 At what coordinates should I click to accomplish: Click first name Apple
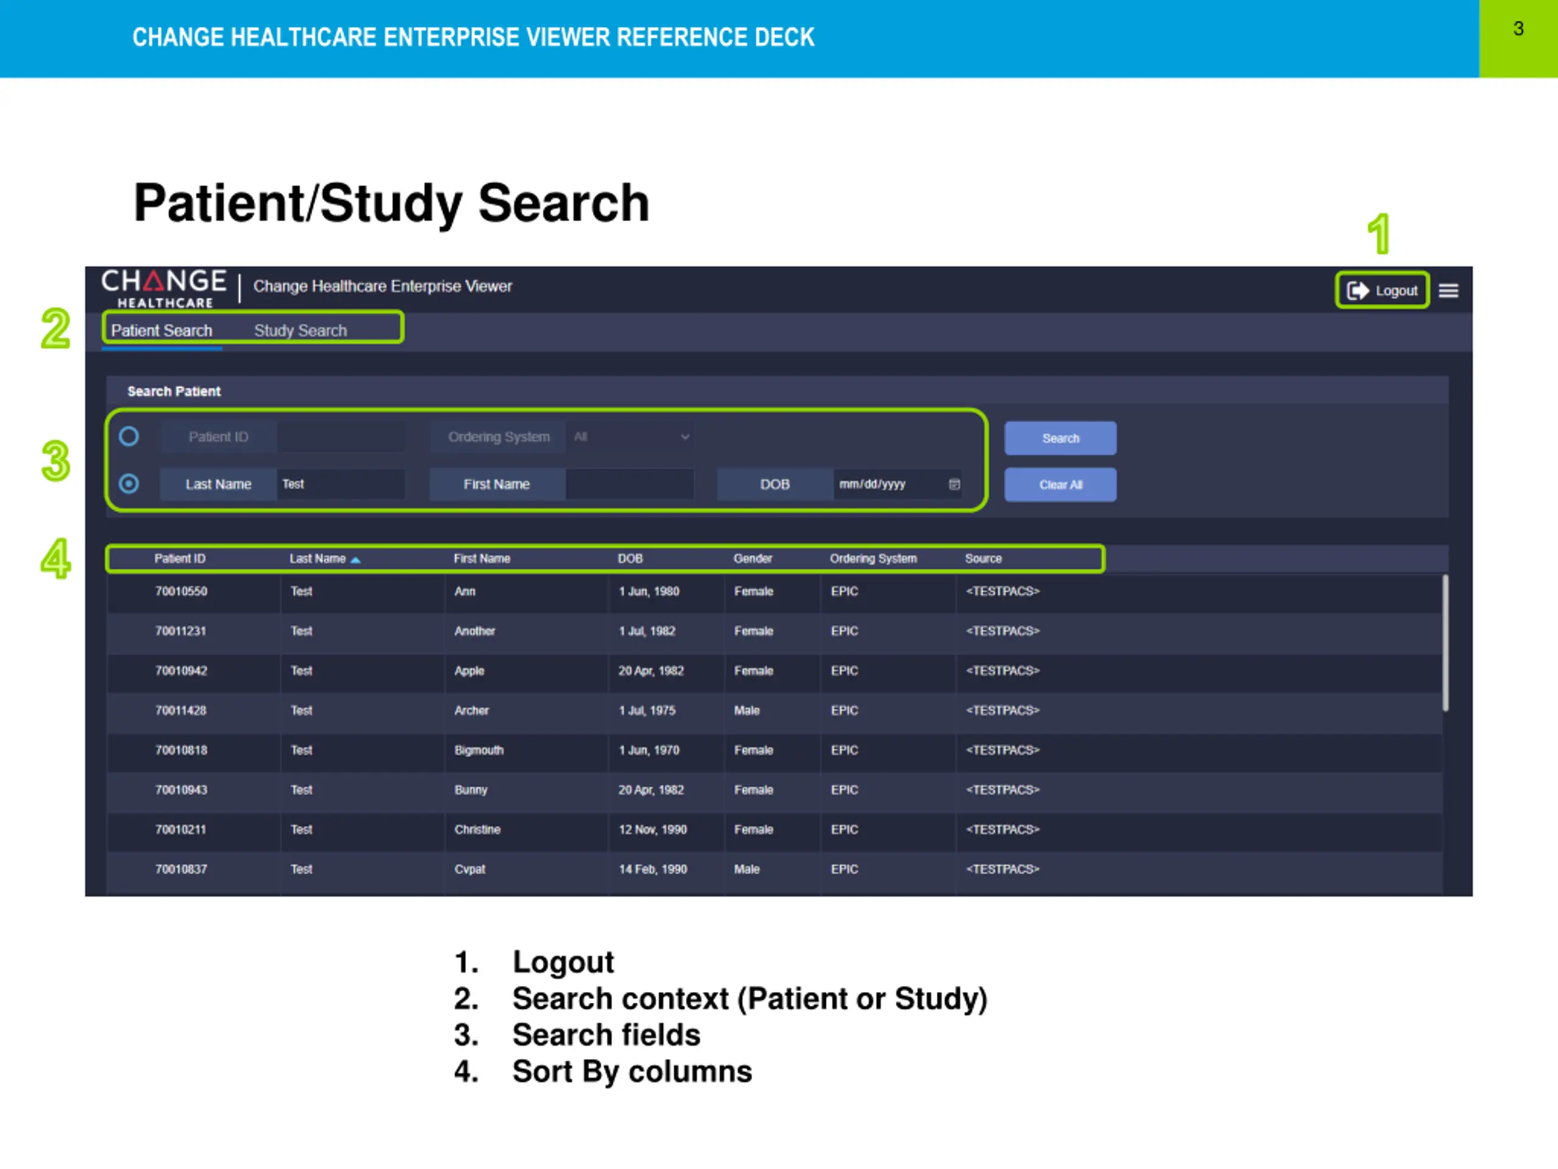469,671
